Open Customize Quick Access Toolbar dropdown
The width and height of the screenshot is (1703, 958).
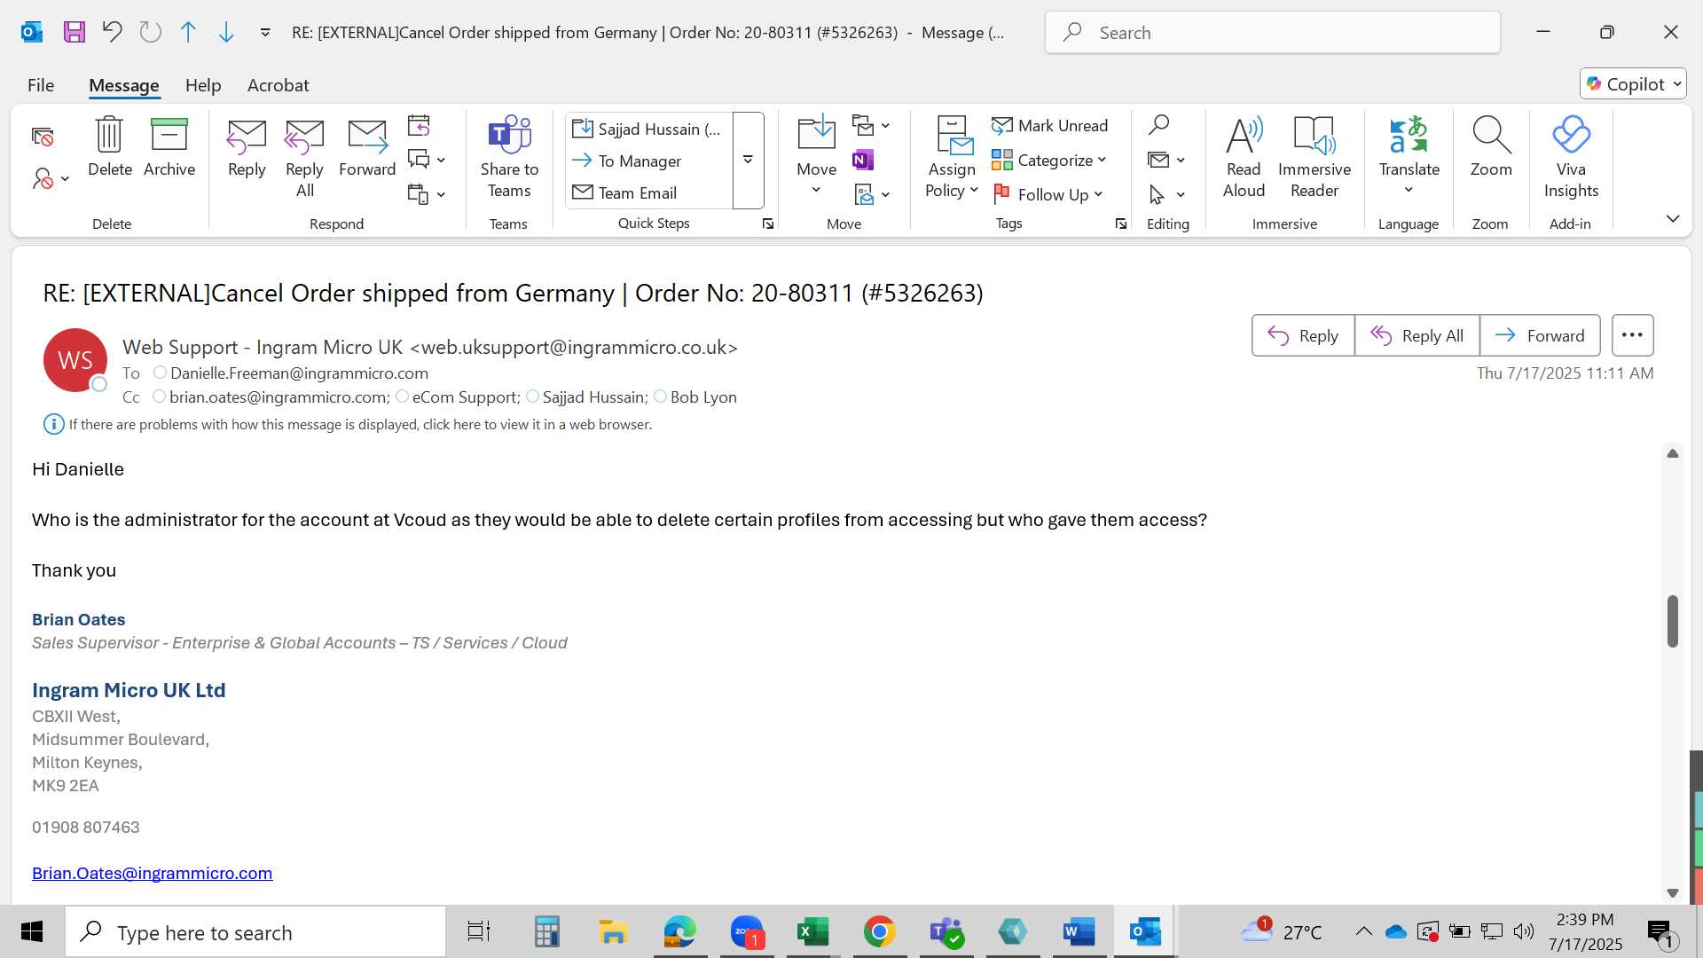tap(265, 33)
